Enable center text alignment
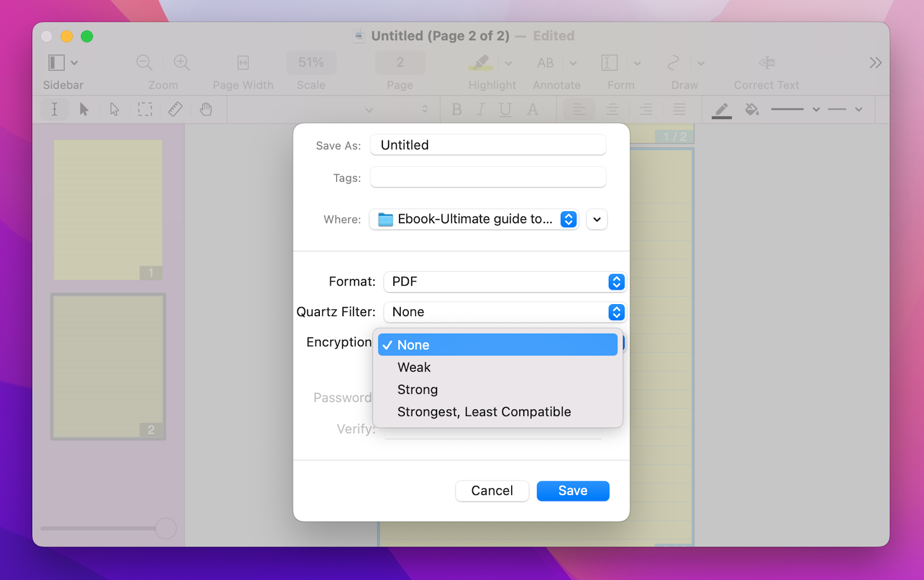This screenshot has height=580, width=924. click(x=612, y=109)
